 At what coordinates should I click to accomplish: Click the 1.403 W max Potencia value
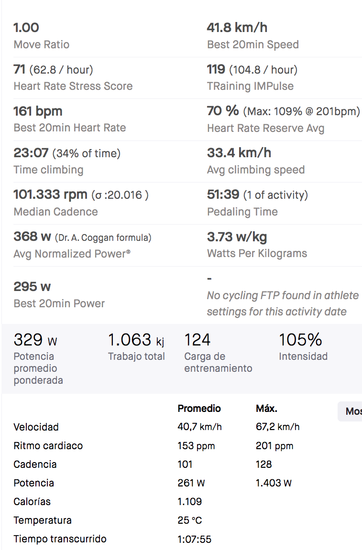[x=274, y=483]
